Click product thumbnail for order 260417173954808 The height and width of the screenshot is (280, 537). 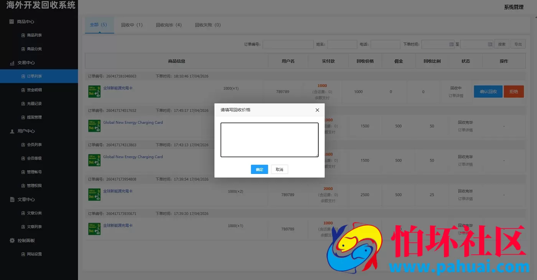click(94, 195)
